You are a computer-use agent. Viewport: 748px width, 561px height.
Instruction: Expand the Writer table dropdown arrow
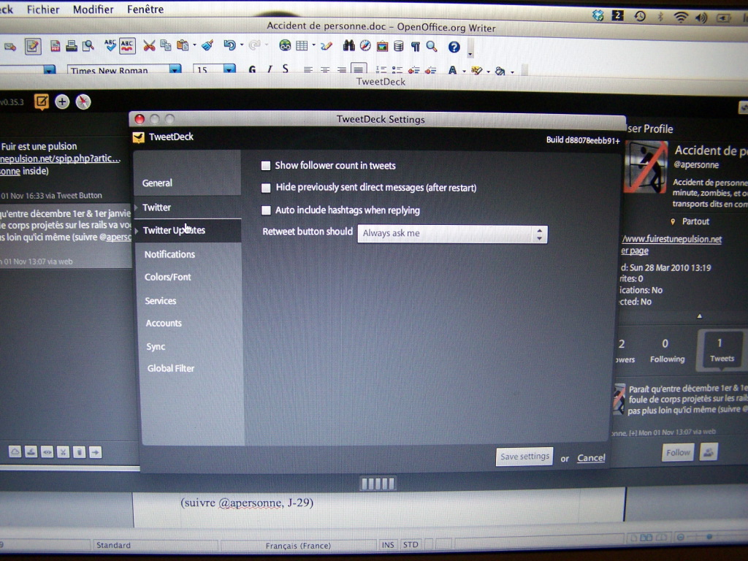313,45
